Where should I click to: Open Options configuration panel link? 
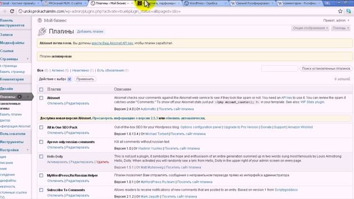[x=201, y=127]
